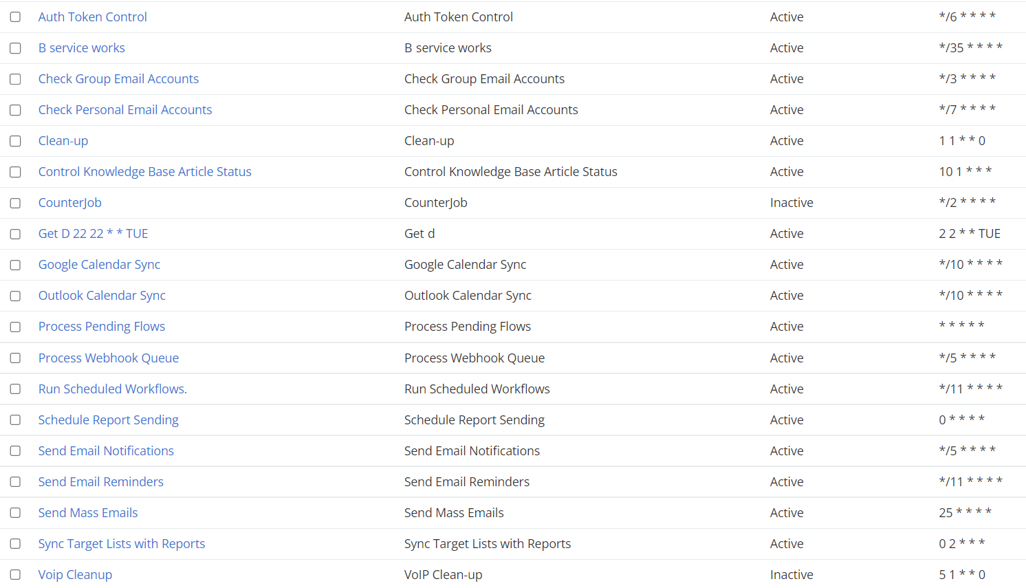Open the Process Pending Flows job

102,327
